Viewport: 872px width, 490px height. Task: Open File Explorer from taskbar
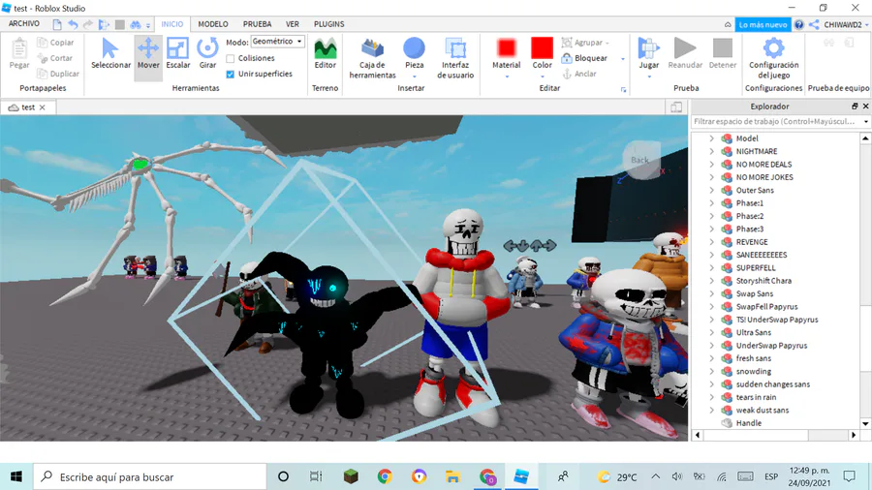pyautogui.click(x=452, y=476)
